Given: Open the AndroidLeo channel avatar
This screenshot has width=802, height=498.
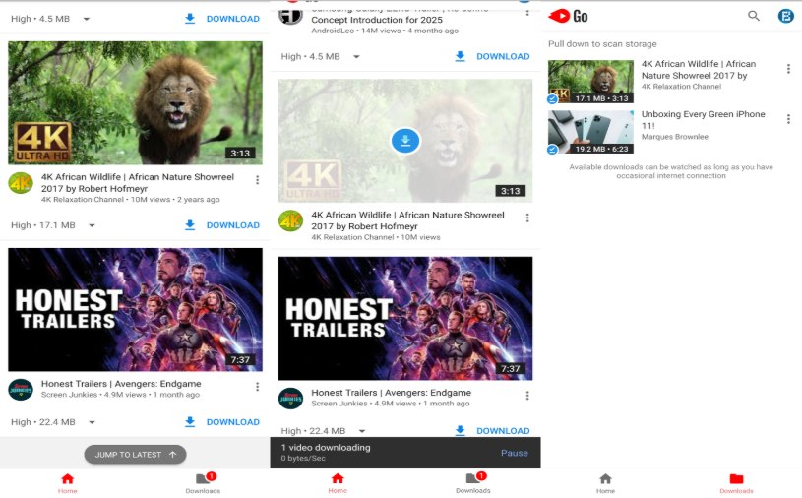Looking at the screenshot, I should (x=290, y=16).
